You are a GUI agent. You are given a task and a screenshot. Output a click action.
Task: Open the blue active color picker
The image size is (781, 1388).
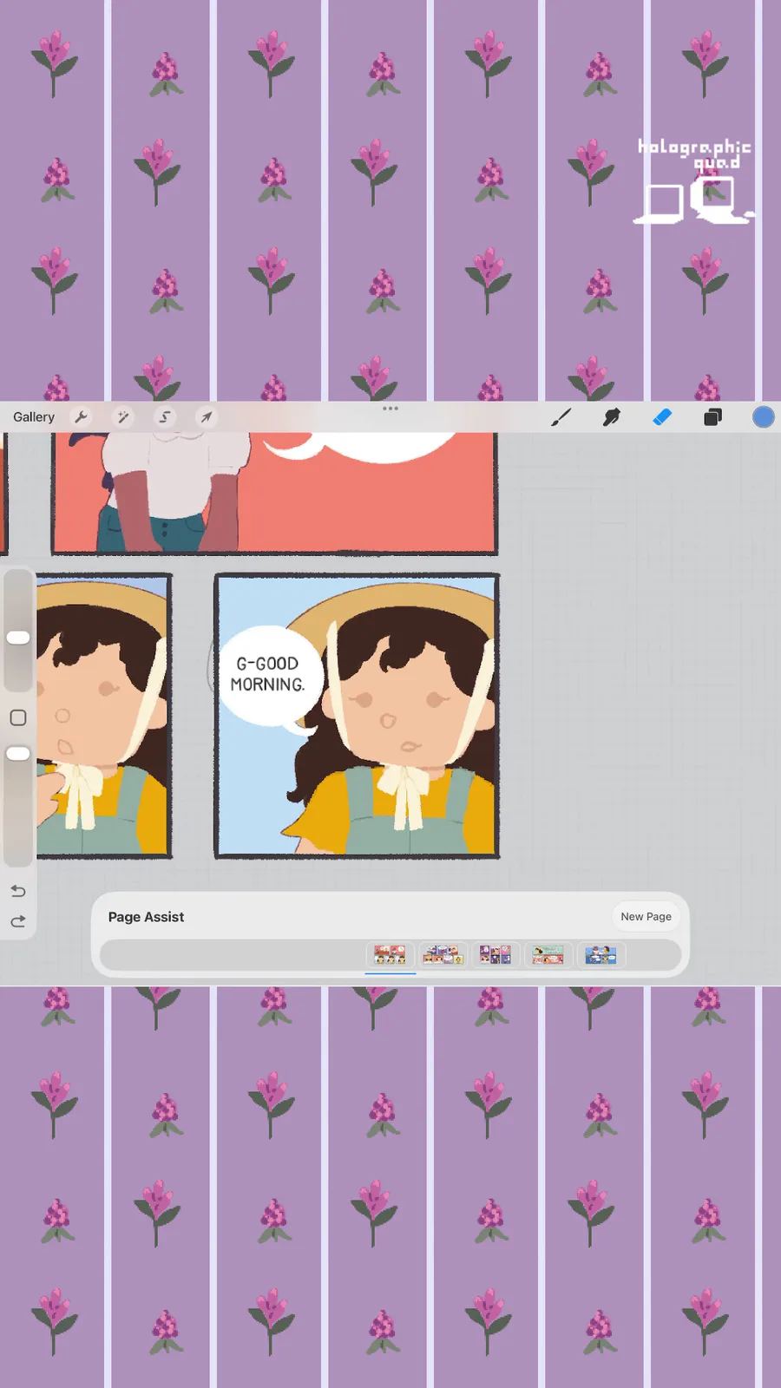pos(763,417)
